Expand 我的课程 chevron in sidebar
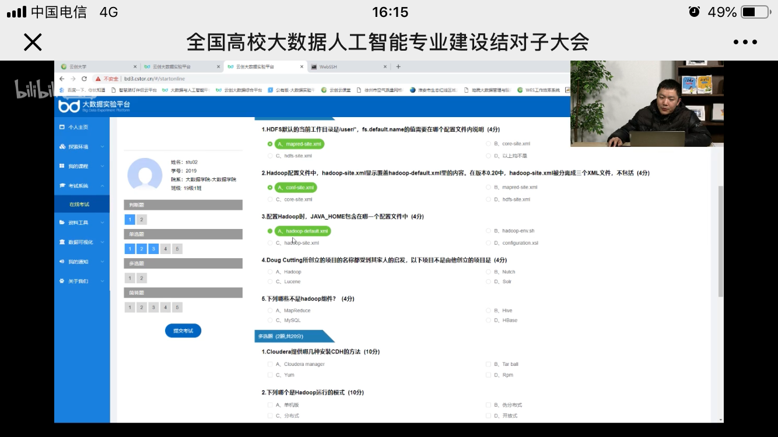778x437 pixels. [102, 166]
